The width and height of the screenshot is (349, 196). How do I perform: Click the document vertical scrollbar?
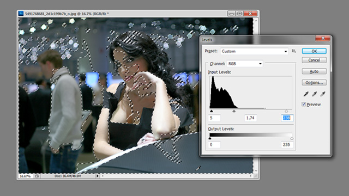pyautogui.click(x=256, y=96)
